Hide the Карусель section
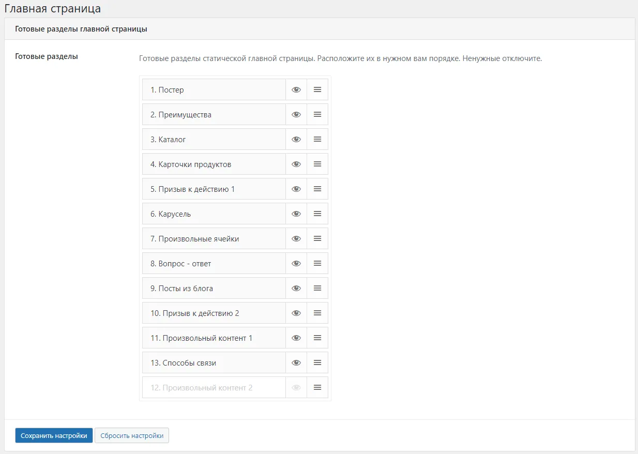 [x=296, y=214]
